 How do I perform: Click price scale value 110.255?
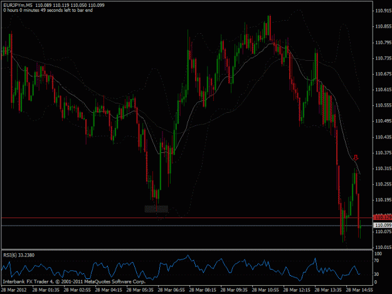tap(383, 184)
